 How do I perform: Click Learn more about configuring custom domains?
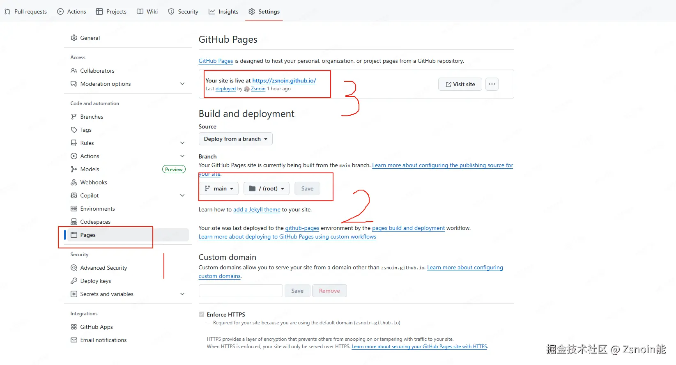(465, 267)
